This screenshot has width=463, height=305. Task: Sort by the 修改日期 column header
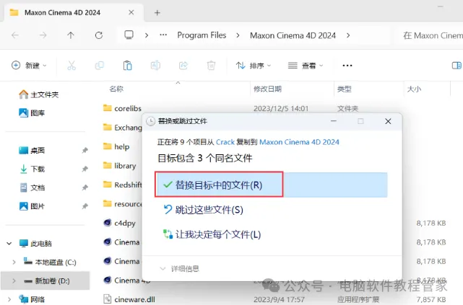[x=267, y=89]
